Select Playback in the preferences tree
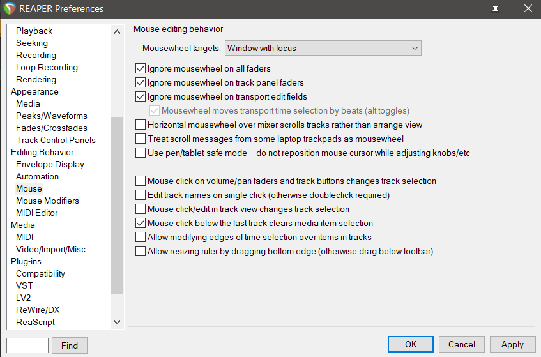Viewport: 541px width, 357px height. coord(34,31)
